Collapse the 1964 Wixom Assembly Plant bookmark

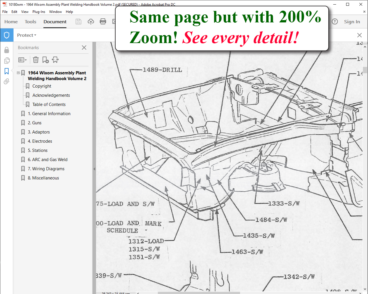18,73
